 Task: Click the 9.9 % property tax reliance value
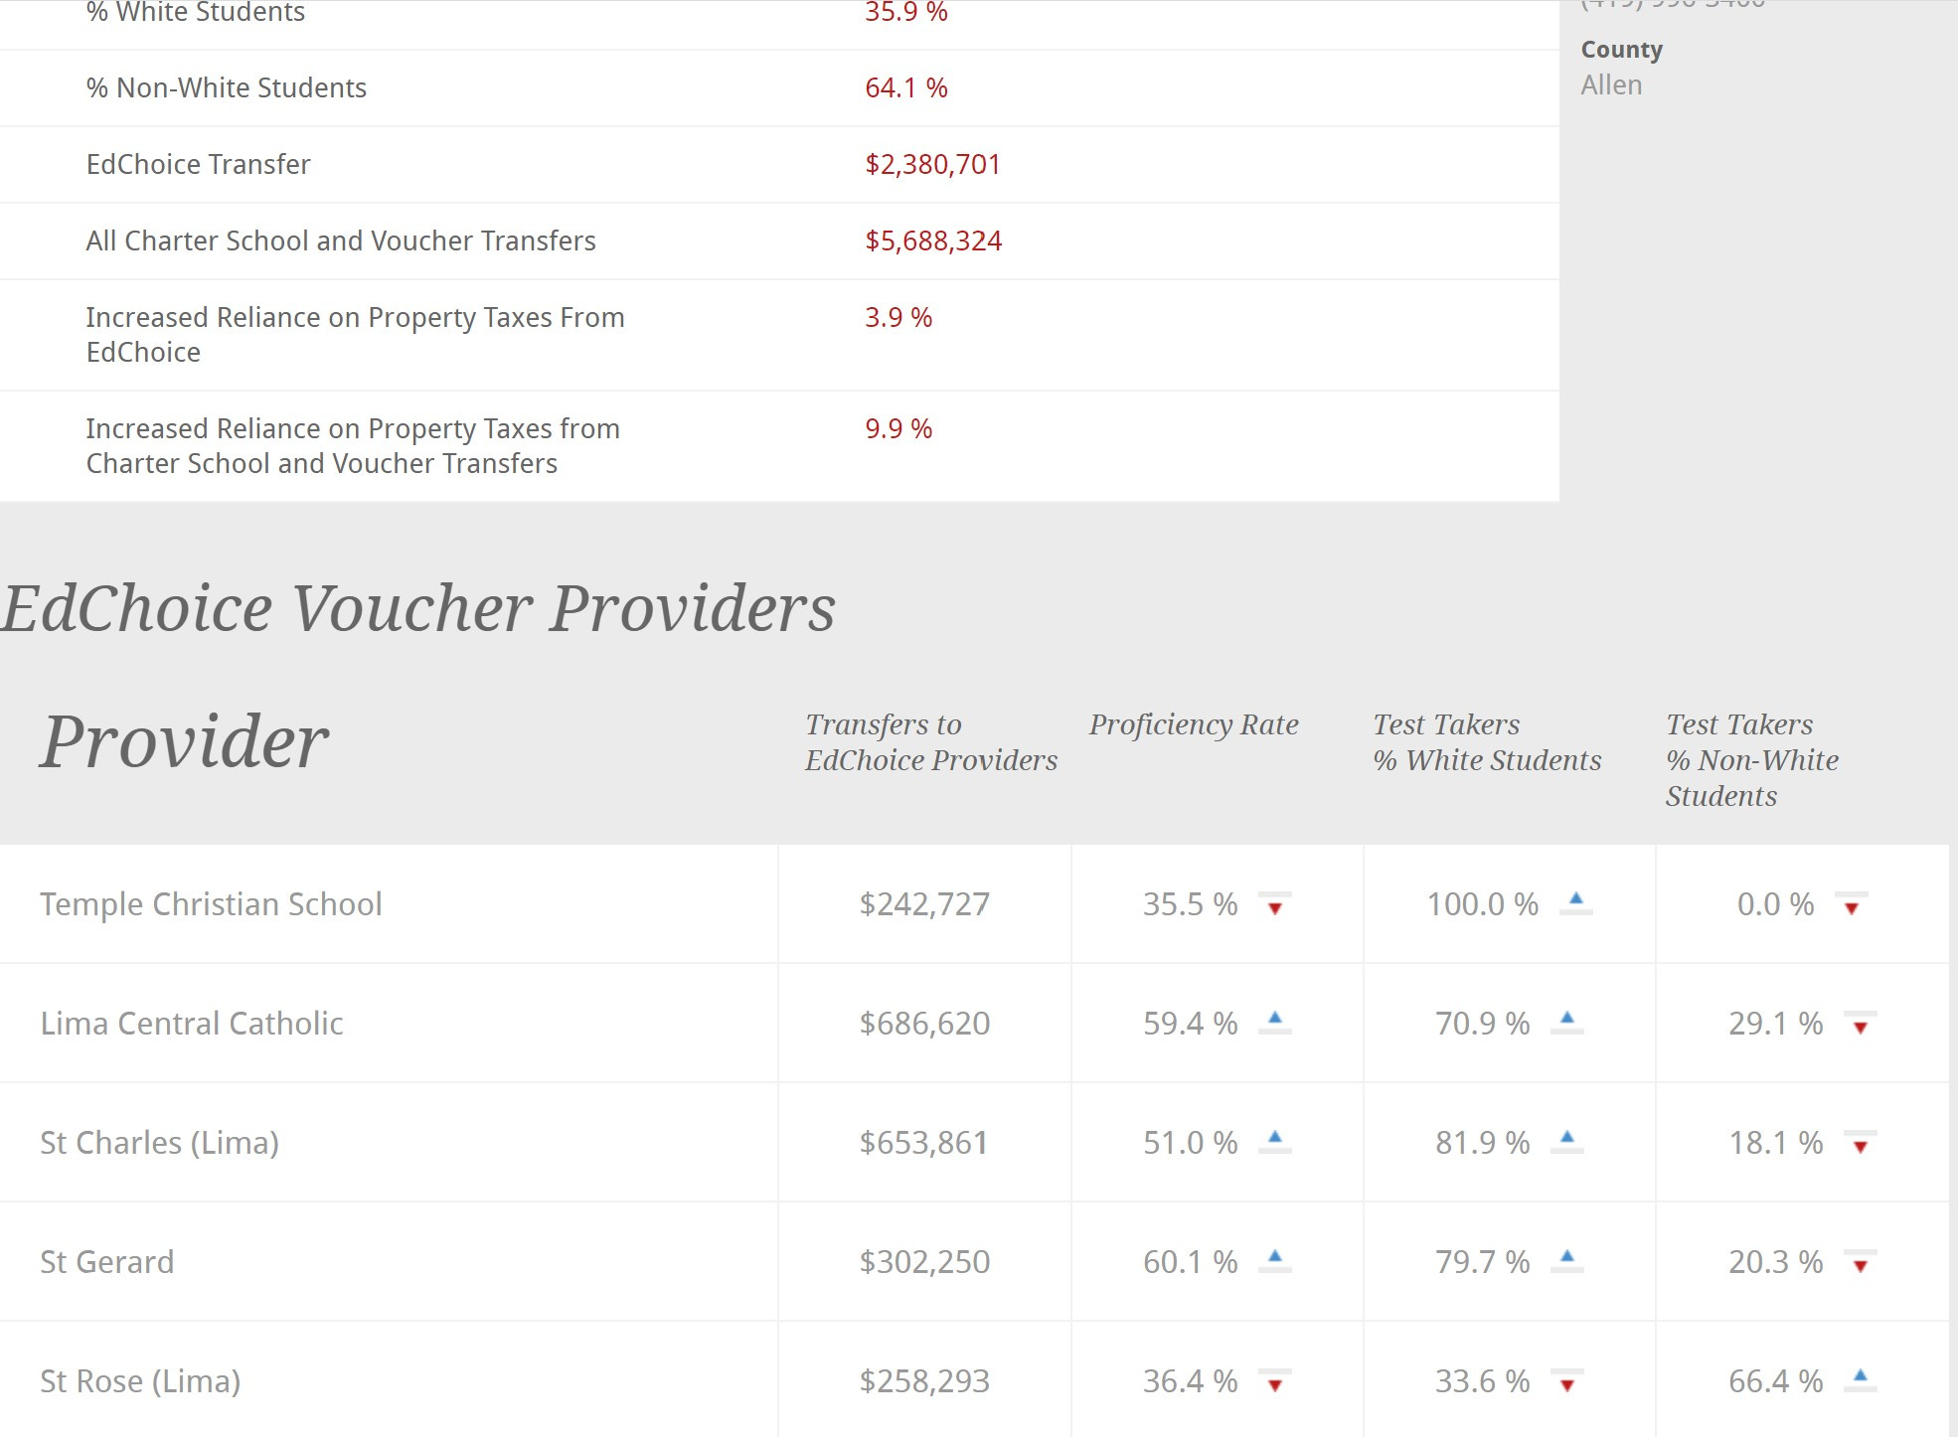click(898, 428)
